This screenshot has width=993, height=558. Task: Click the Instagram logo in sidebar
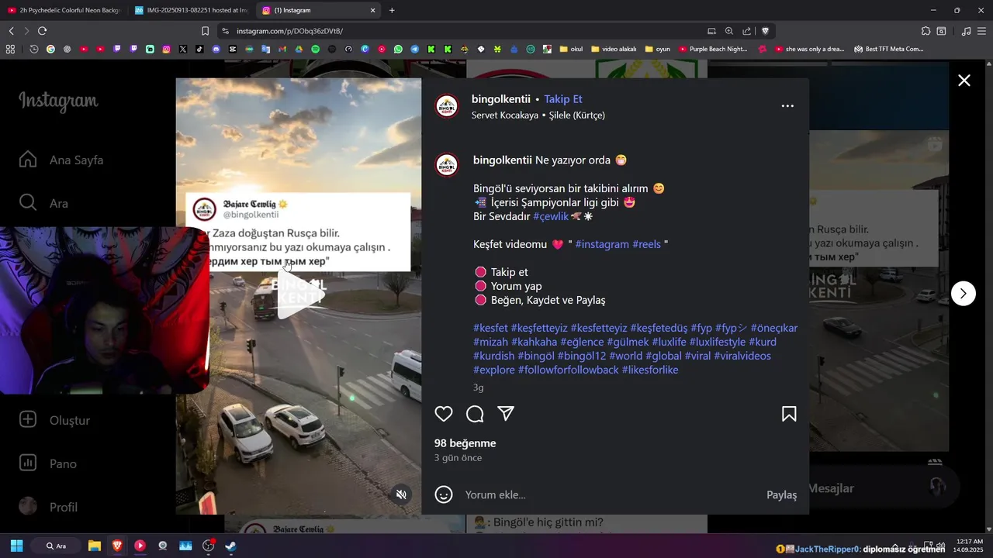tap(58, 101)
